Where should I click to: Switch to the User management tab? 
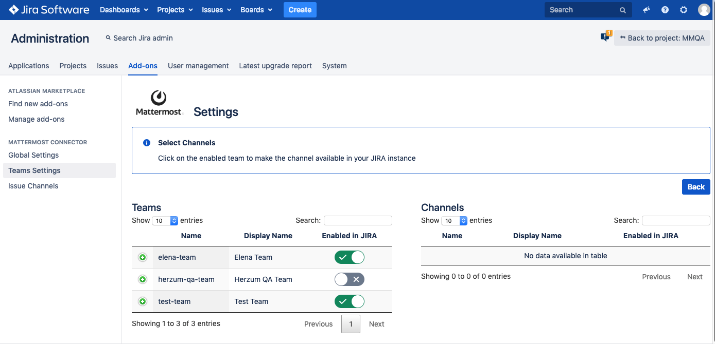tap(198, 66)
